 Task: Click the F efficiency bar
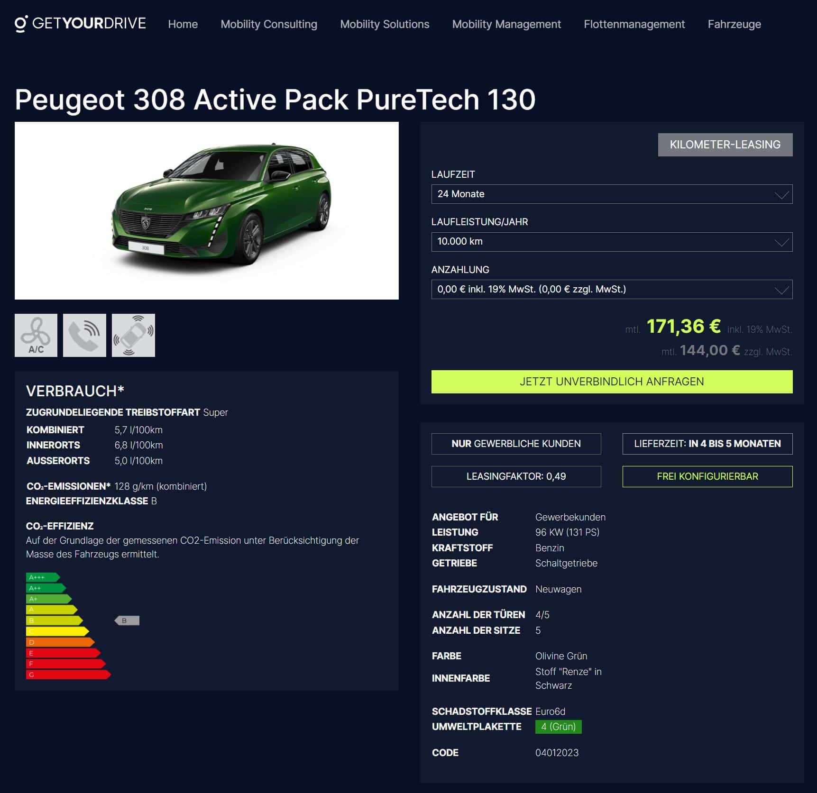point(66,664)
